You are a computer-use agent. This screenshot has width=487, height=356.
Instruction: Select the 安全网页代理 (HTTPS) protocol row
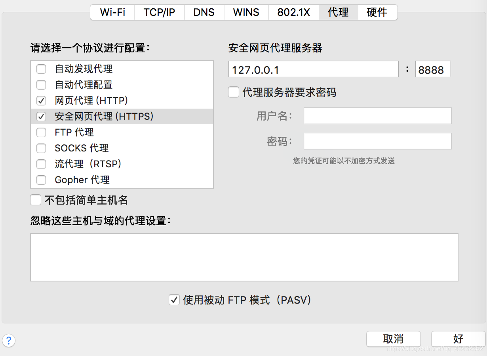click(122, 117)
